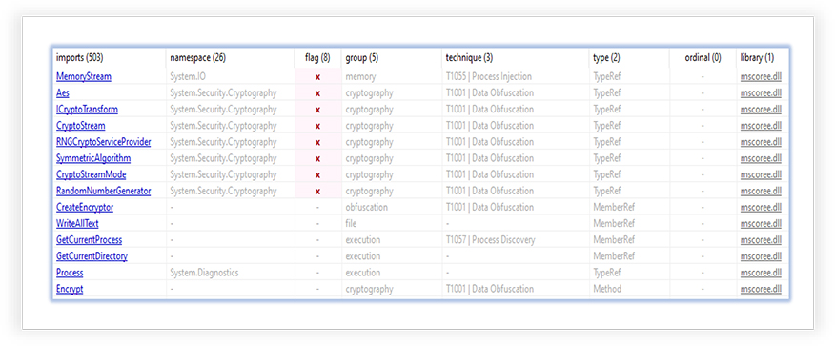Open mscoree.dll link in the Encrypt row

[761, 289]
